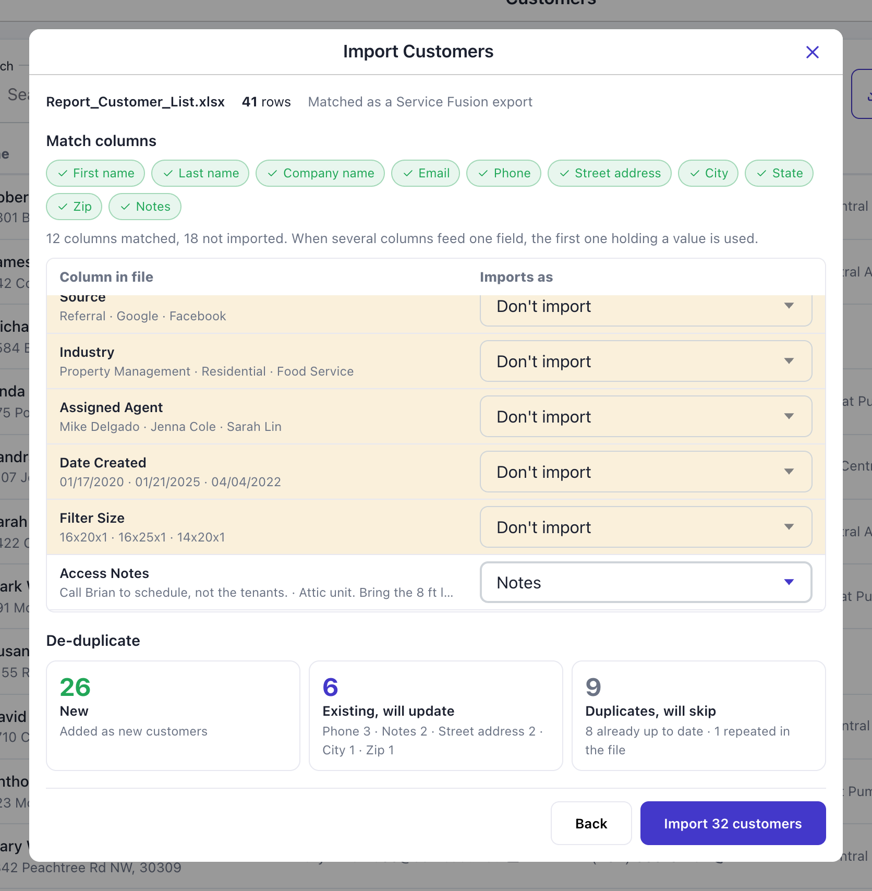Screen dimensions: 872x891
Task: Click the State matched chip
Action: point(779,173)
